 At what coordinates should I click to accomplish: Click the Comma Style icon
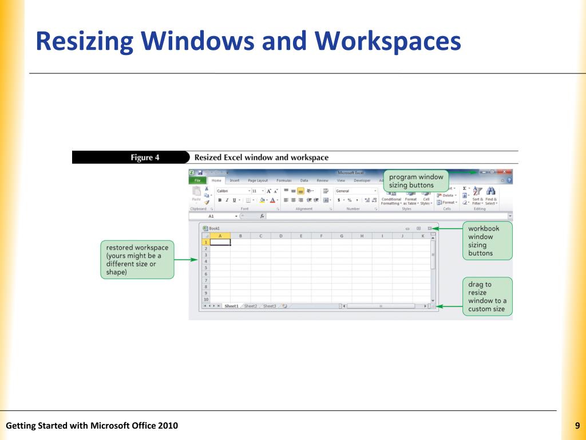pos(357,200)
